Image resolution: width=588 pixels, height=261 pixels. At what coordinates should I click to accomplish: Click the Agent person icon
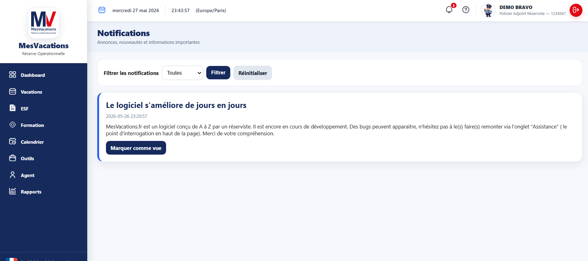pos(12,175)
